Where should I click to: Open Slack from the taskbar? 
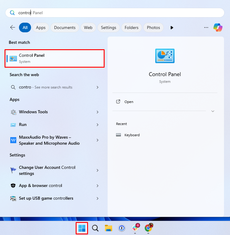[x=135, y=228]
